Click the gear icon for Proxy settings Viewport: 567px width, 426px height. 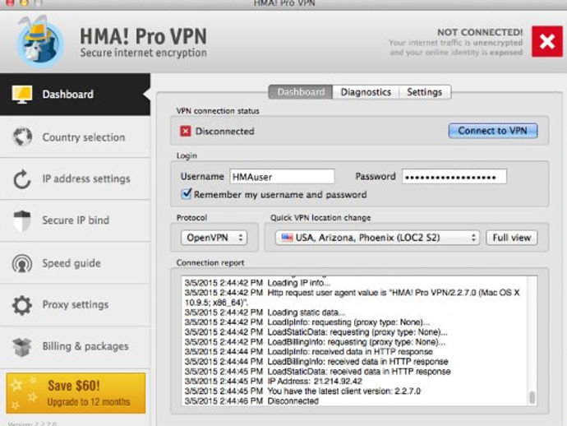coord(22,305)
